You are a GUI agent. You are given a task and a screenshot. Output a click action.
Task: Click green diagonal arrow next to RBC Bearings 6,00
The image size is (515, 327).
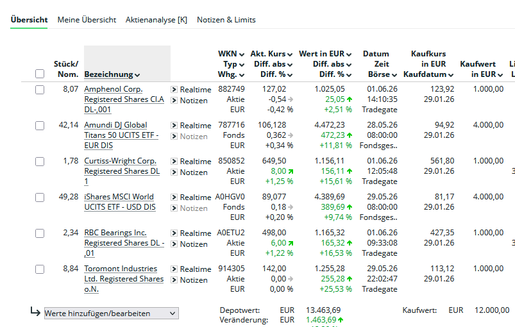[291, 243]
